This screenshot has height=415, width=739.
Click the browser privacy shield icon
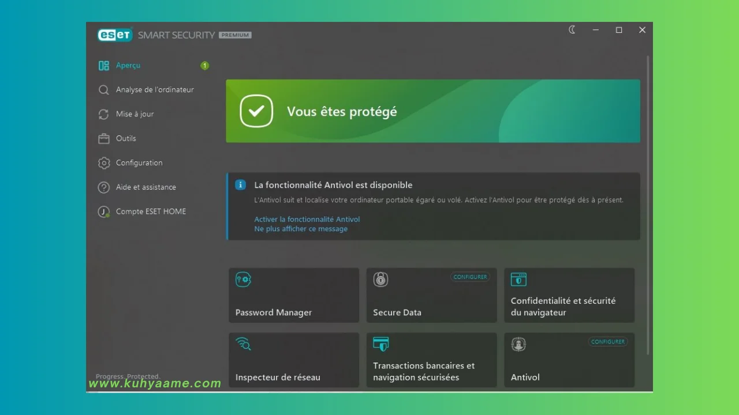pyautogui.click(x=518, y=280)
